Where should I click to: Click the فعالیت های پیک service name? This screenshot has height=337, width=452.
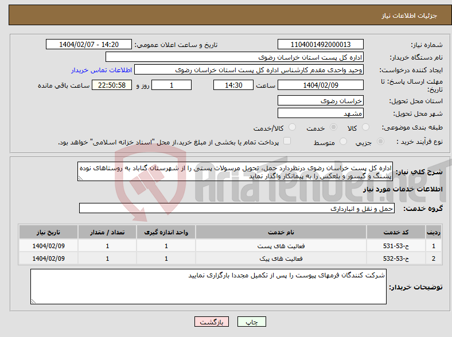point(281,258)
